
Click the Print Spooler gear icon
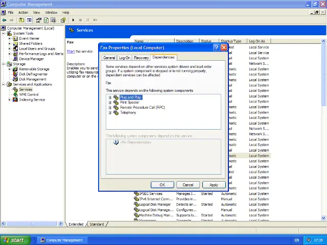(116, 102)
